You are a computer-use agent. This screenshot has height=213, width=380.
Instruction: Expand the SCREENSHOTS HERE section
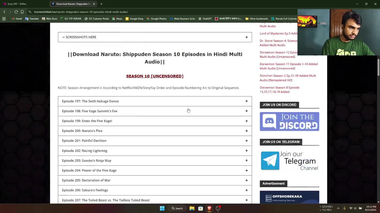click(x=155, y=37)
